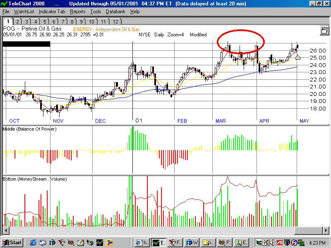Click the 'Daily' time frame label
This screenshot has height=248, width=331.
pyautogui.click(x=159, y=35)
